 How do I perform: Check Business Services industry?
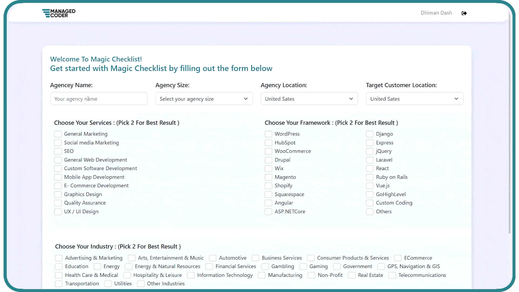pyautogui.click(x=255, y=258)
